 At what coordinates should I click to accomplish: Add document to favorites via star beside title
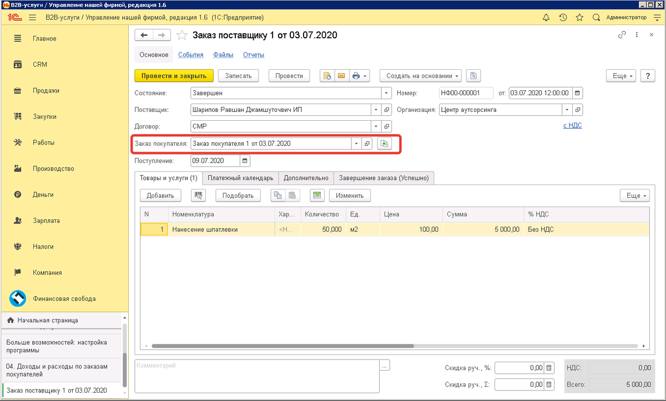pos(181,35)
